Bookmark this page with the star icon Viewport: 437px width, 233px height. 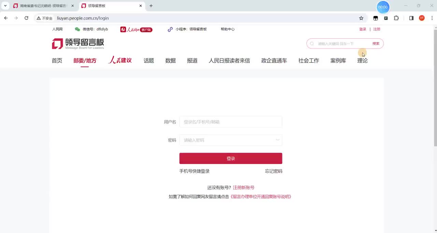click(x=361, y=18)
